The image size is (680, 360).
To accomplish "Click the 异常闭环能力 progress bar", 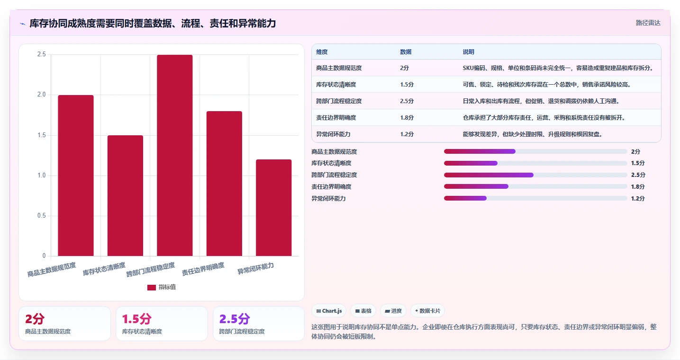I will [x=535, y=198].
